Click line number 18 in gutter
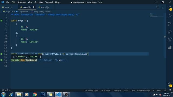Viewport: 173px width, 97px height. [5, 66]
